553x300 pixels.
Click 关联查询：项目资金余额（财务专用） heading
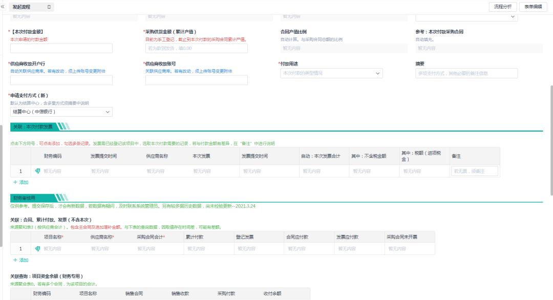pyautogui.click(x=47, y=276)
